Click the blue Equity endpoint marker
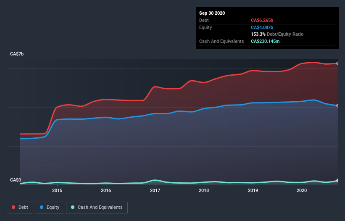 pos(338,105)
